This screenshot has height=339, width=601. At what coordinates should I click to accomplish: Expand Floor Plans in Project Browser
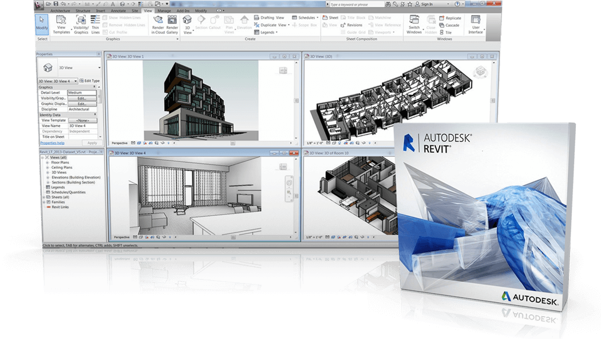point(48,163)
